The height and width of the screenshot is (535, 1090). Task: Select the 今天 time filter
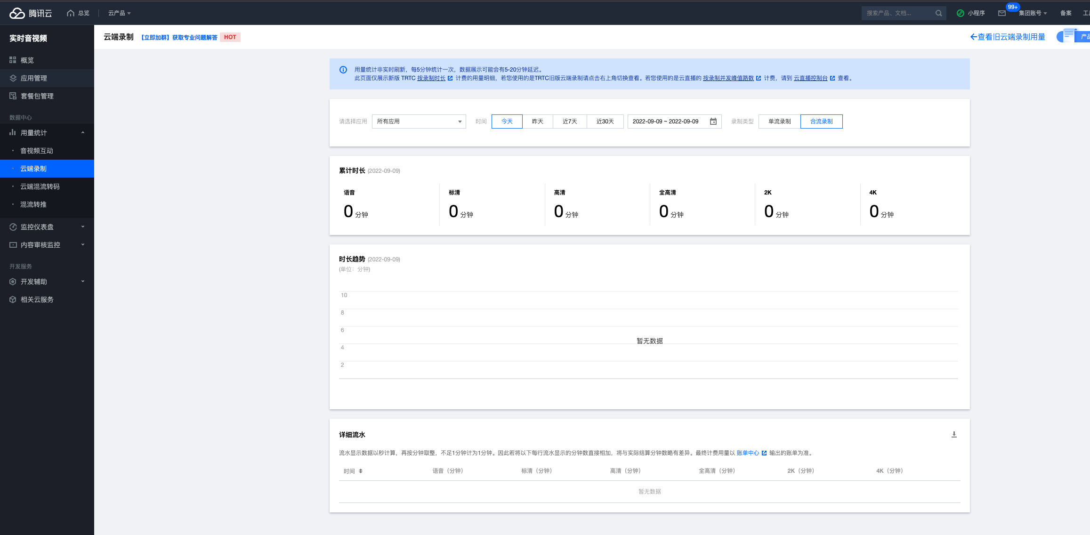coord(507,122)
